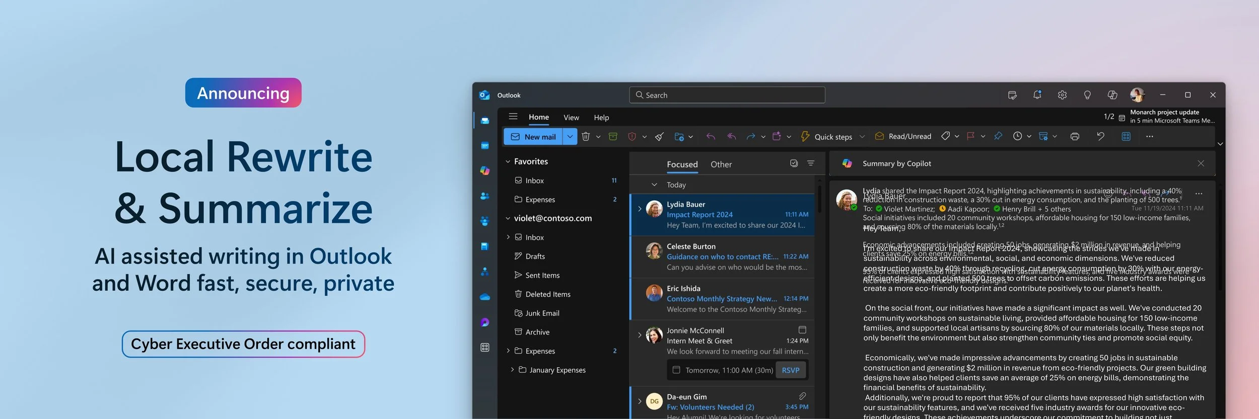Image resolution: width=1259 pixels, height=419 pixels.
Task: Click the Move to folder icon
Action: coord(679,136)
